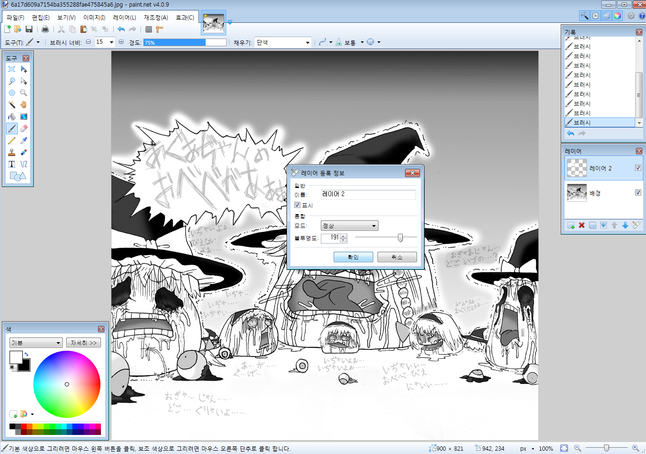Expand the antialiasing mode dropdown arrow
The height and width of the screenshot is (454, 646).
(331, 42)
